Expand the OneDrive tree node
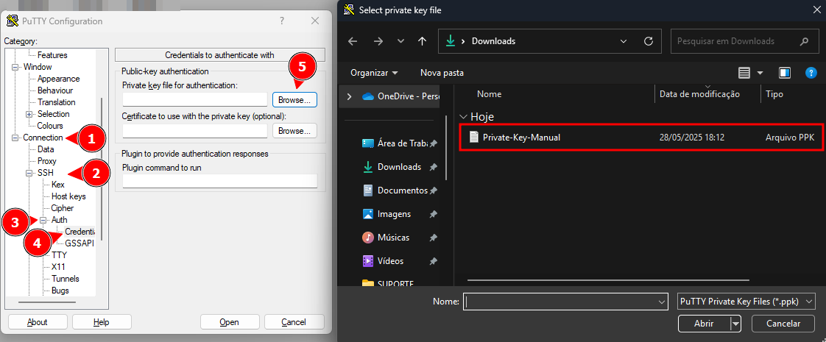826x342 pixels. (x=349, y=96)
